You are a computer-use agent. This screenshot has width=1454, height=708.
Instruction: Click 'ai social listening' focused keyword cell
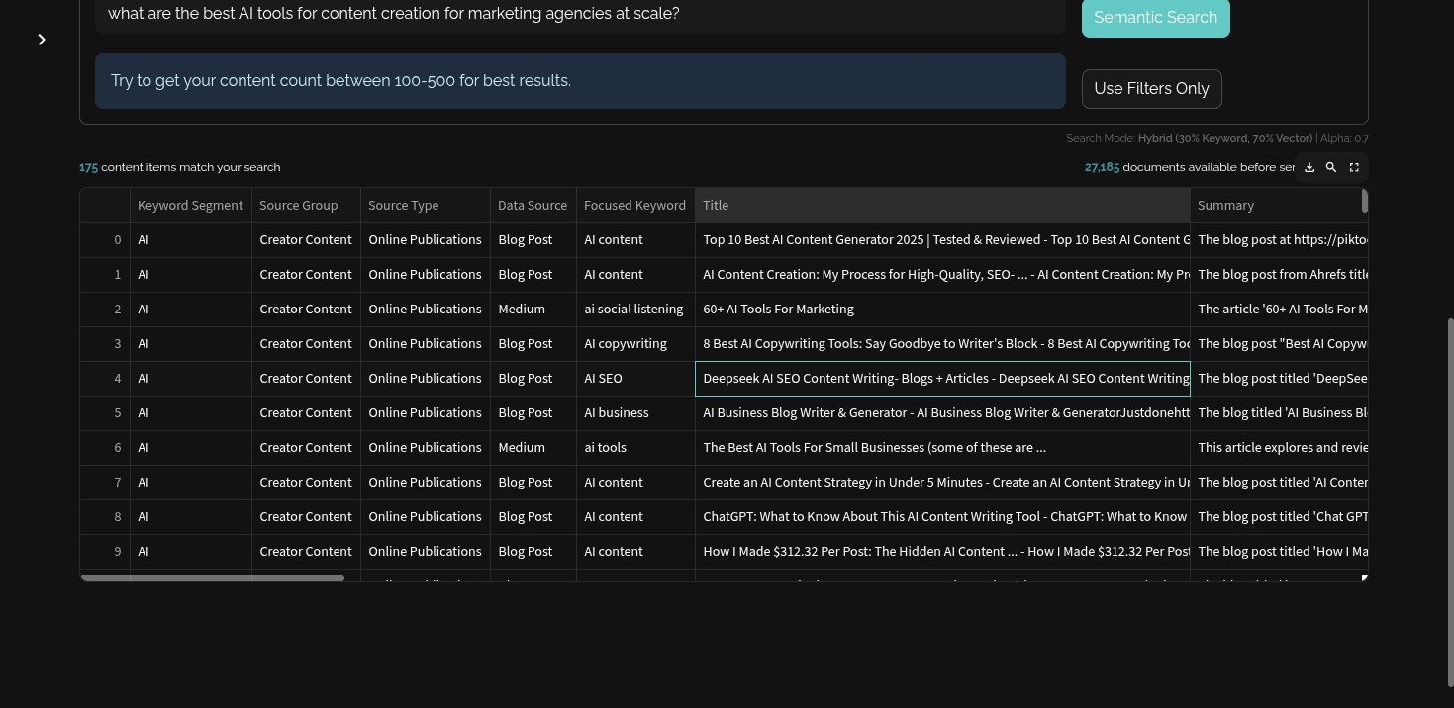pyautogui.click(x=635, y=310)
